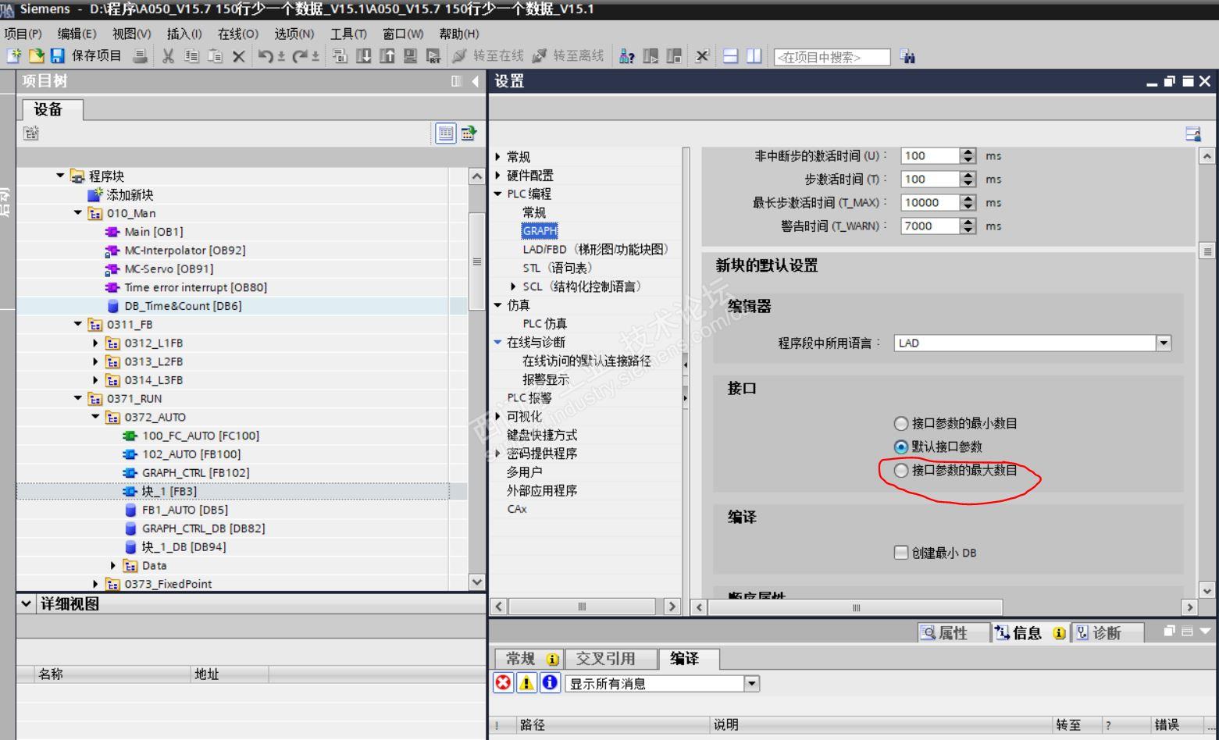Click the delete X icon in toolbar

point(239,56)
